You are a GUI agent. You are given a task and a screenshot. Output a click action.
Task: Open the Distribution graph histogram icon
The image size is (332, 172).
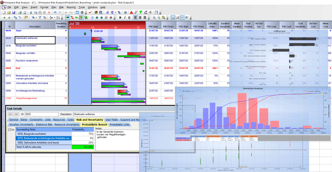(x=131, y=12)
